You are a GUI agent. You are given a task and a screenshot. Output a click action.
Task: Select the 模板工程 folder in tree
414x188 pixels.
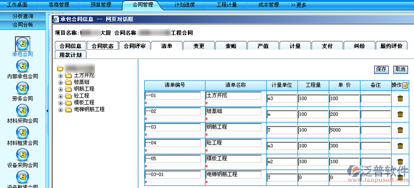pyautogui.click(x=80, y=103)
